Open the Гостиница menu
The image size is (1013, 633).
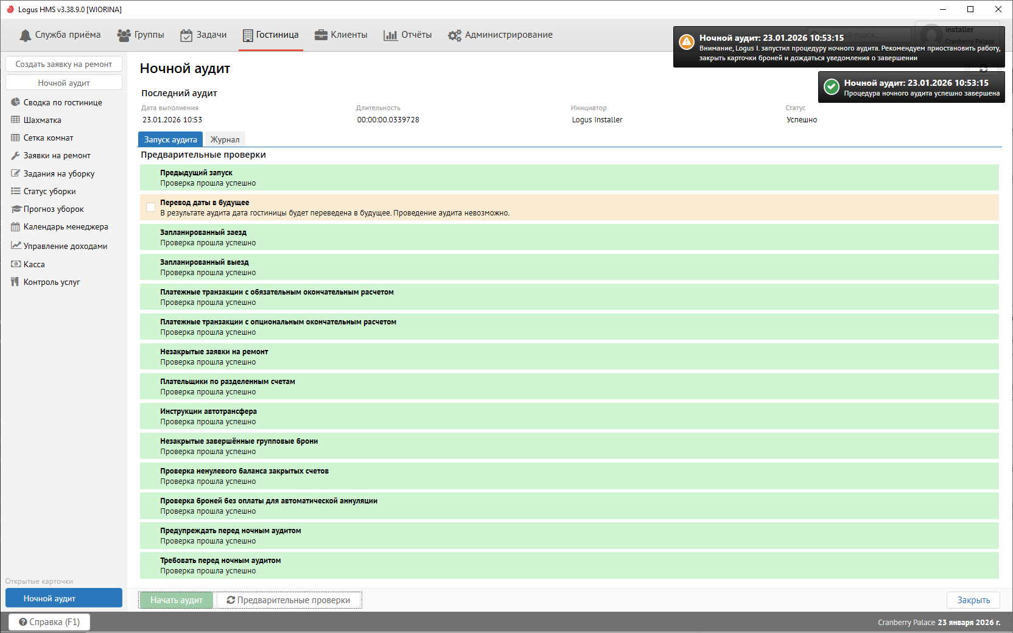pos(270,35)
